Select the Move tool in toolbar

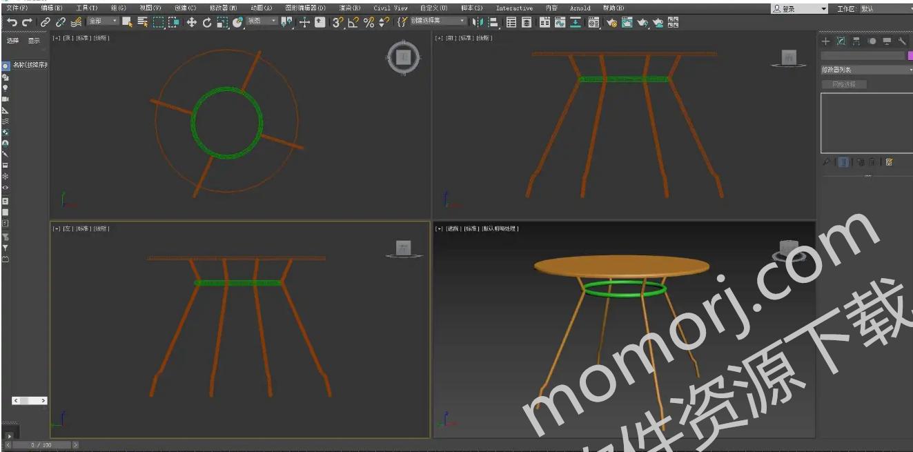[x=192, y=22]
